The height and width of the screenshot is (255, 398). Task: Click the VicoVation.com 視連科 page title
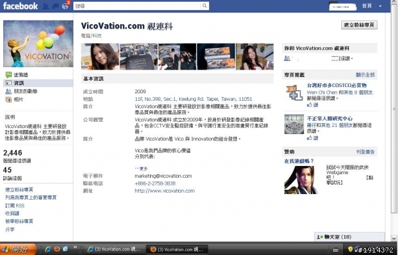(x=127, y=26)
